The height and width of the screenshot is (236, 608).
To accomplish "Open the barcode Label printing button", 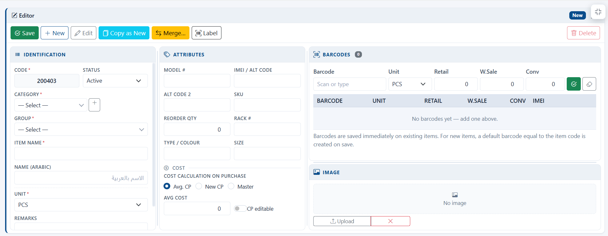I will (x=206, y=33).
